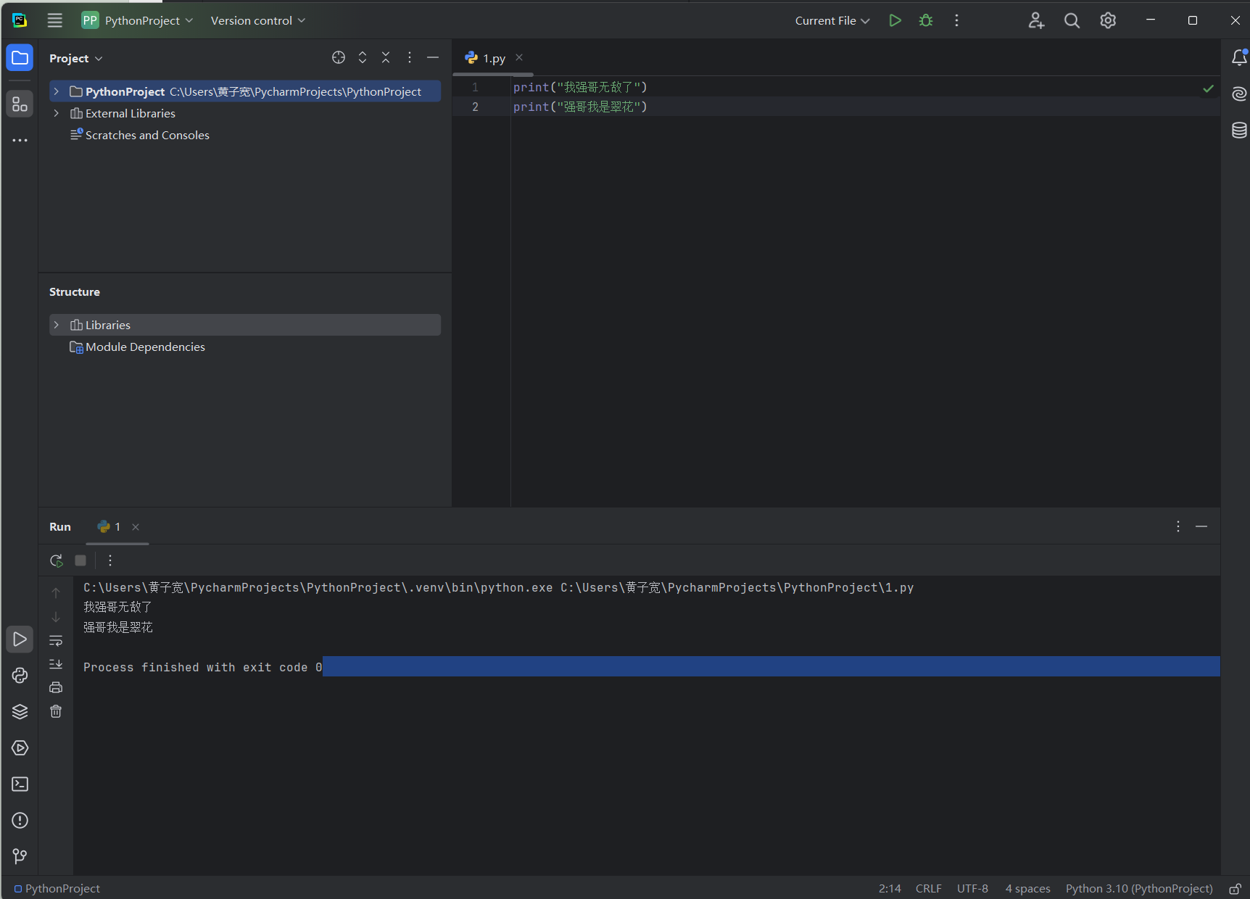The height and width of the screenshot is (899, 1250).
Task: Open Version control dropdown
Action: [x=257, y=20]
